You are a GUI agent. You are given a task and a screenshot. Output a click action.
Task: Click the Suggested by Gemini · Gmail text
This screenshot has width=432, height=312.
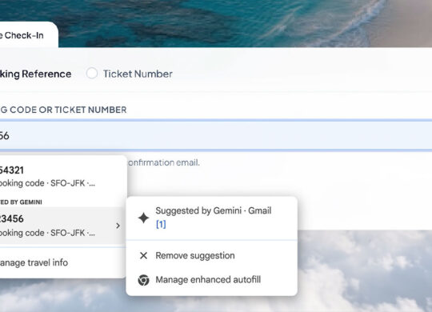point(214,210)
